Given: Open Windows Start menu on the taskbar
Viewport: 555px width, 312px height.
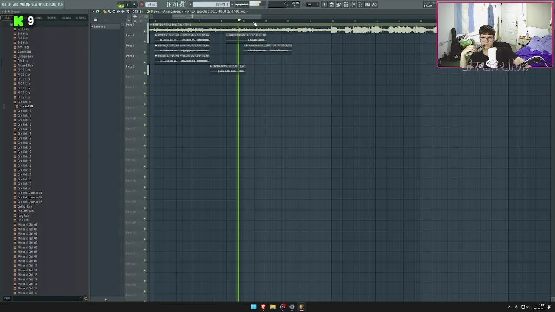Looking at the screenshot, I should coord(254,307).
